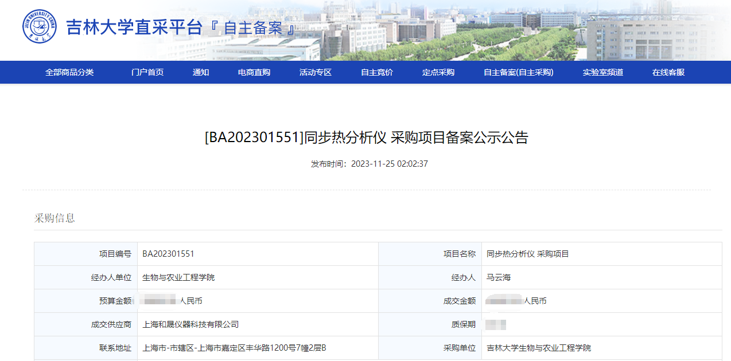
Task: Click 生物与农业工程学院 unit cell
Action: [178, 277]
